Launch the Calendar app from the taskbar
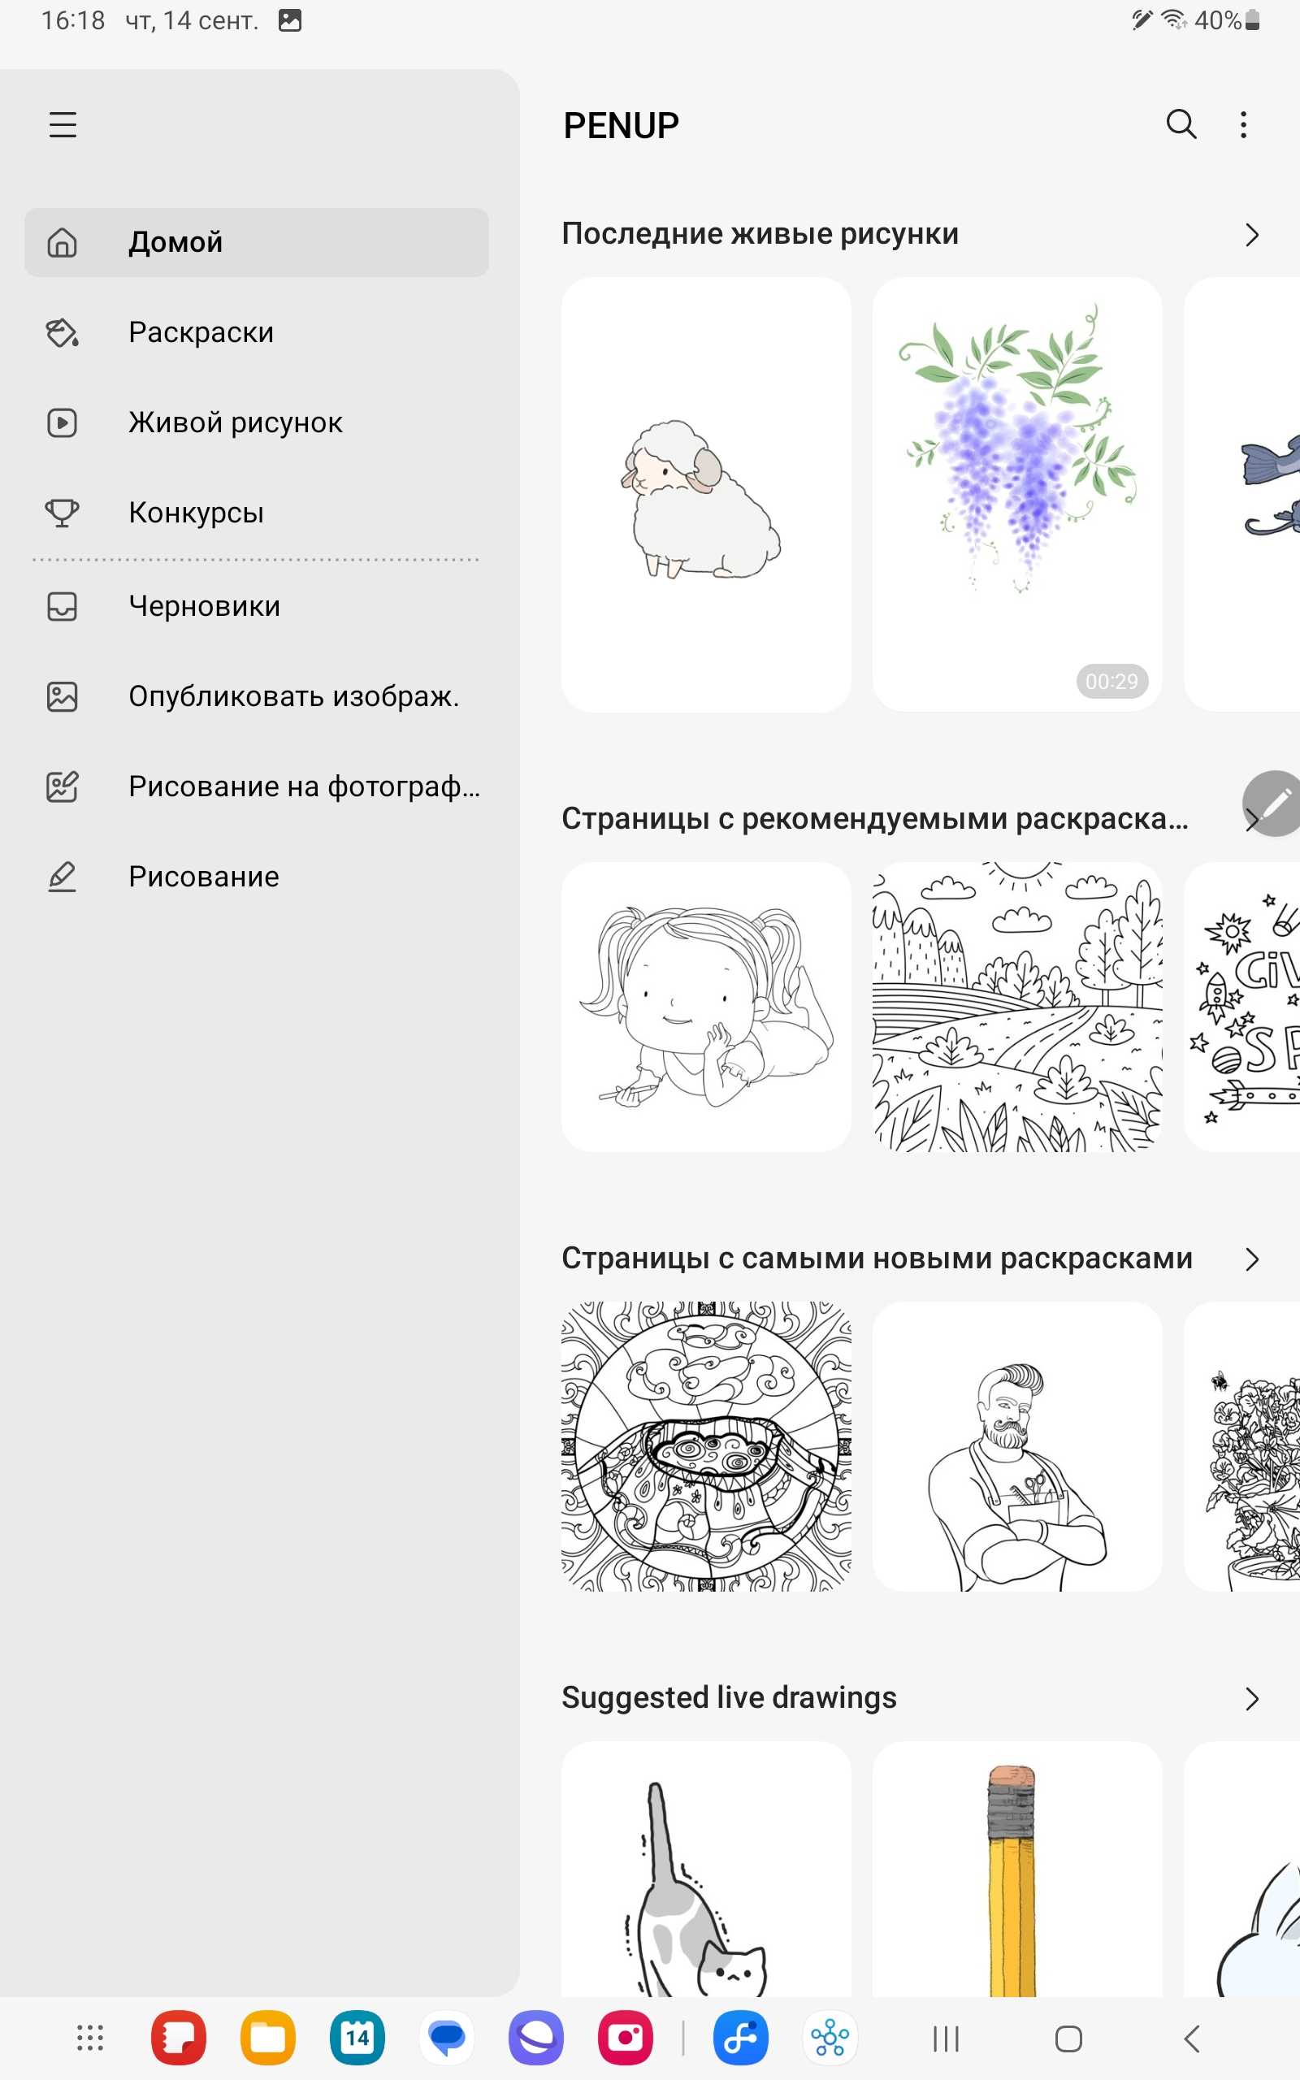This screenshot has width=1300, height=2080. tap(357, 2038)
